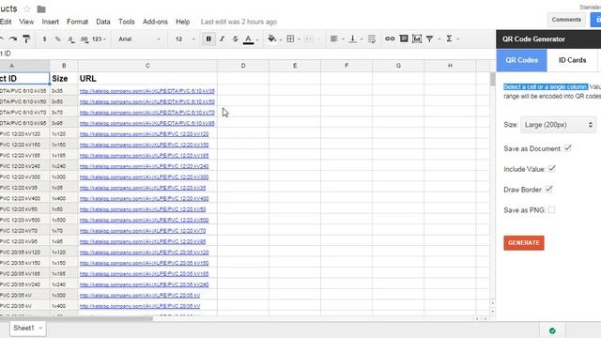Open the Comments button
The height and width of the screenshot is (338, 601).
(566, 20)
